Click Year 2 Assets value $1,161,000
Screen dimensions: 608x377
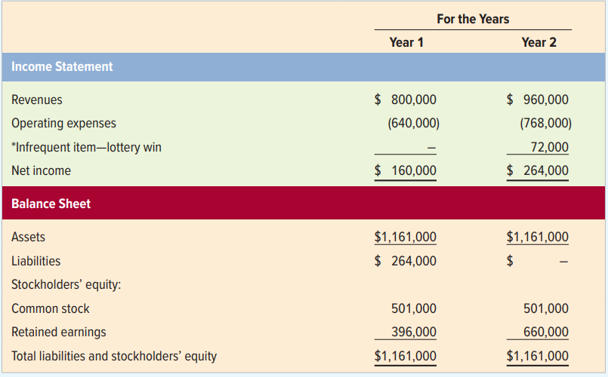[x=538, y=237]
